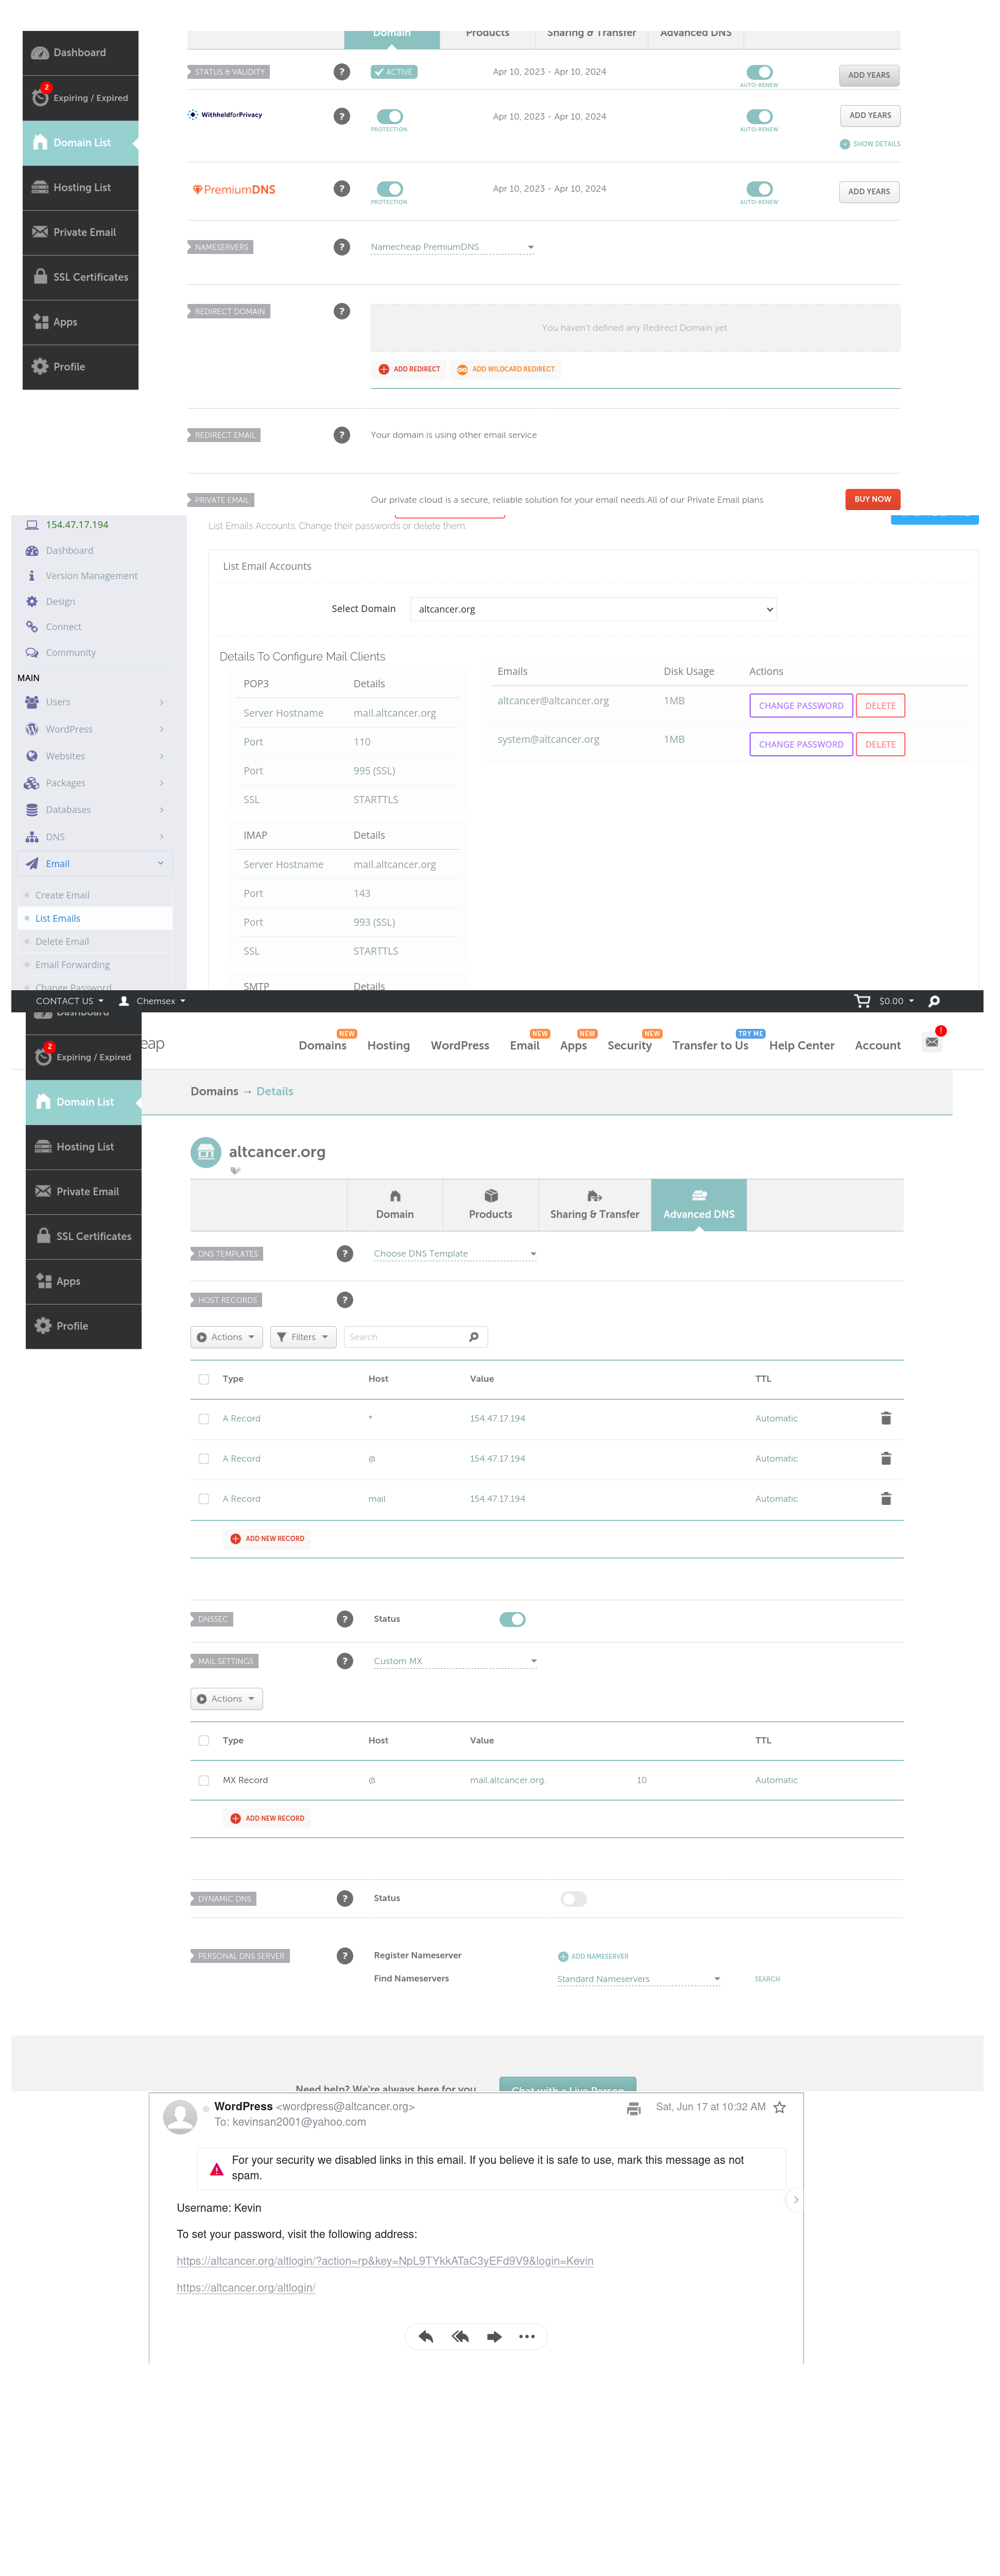Expand the Users menu in CyberPanel sidebar
The width and height of the screenshot is (1000, 2576).
[95, 702]
